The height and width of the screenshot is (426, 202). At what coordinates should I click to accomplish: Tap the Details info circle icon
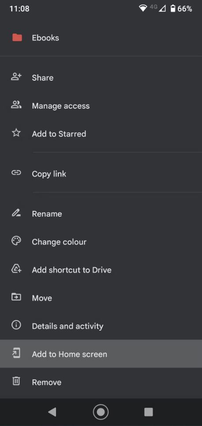tap(16, 325)
